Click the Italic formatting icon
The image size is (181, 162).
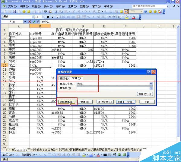point(52,17)
